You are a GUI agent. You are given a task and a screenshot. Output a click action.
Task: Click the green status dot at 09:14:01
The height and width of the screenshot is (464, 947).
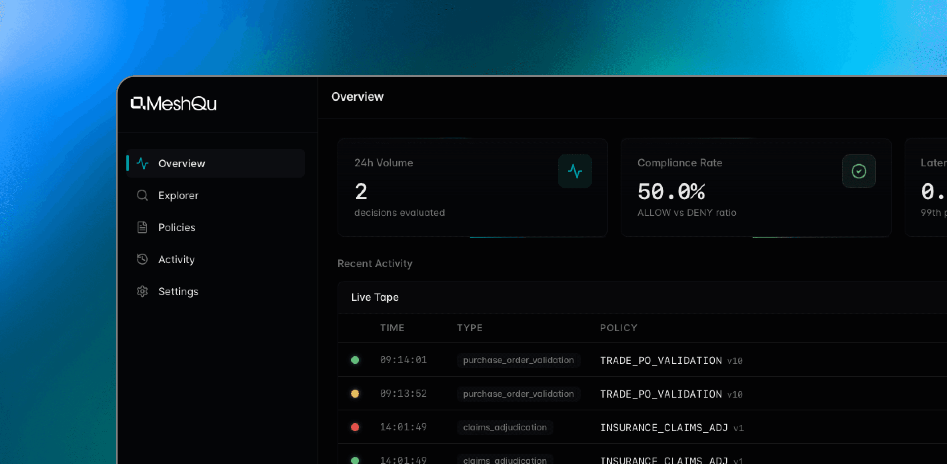tap(355, 360)
